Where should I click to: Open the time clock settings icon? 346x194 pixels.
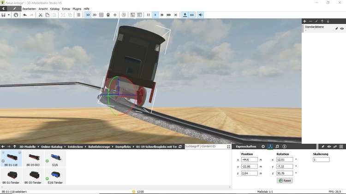coord(124,15)
